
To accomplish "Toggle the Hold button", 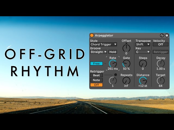I will pos(113,52).
